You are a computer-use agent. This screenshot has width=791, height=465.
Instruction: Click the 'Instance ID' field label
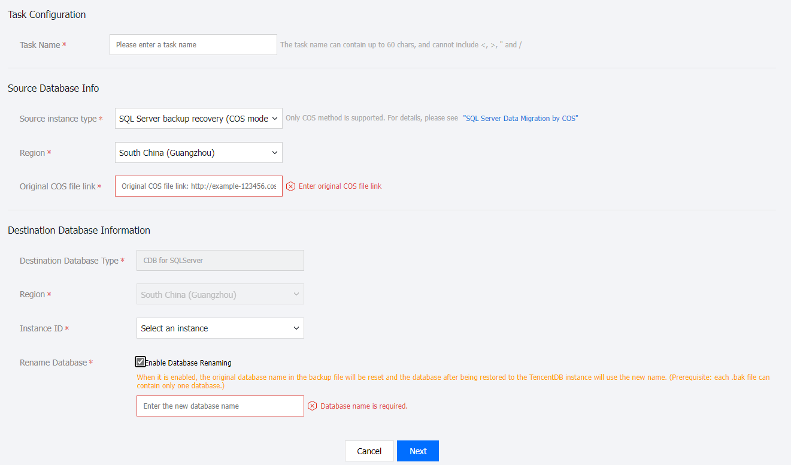click(x=41, y=329)
